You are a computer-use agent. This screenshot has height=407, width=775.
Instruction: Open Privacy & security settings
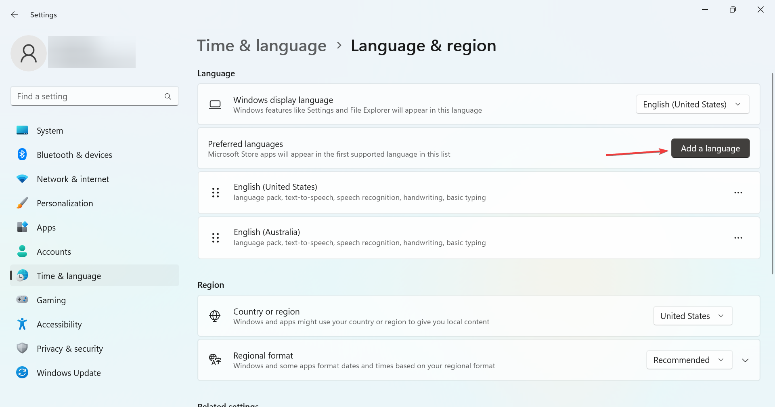pos(69,349)
